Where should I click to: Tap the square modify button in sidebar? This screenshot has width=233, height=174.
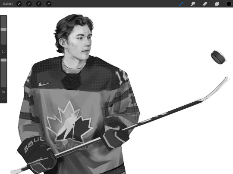(x=3, y=52)
